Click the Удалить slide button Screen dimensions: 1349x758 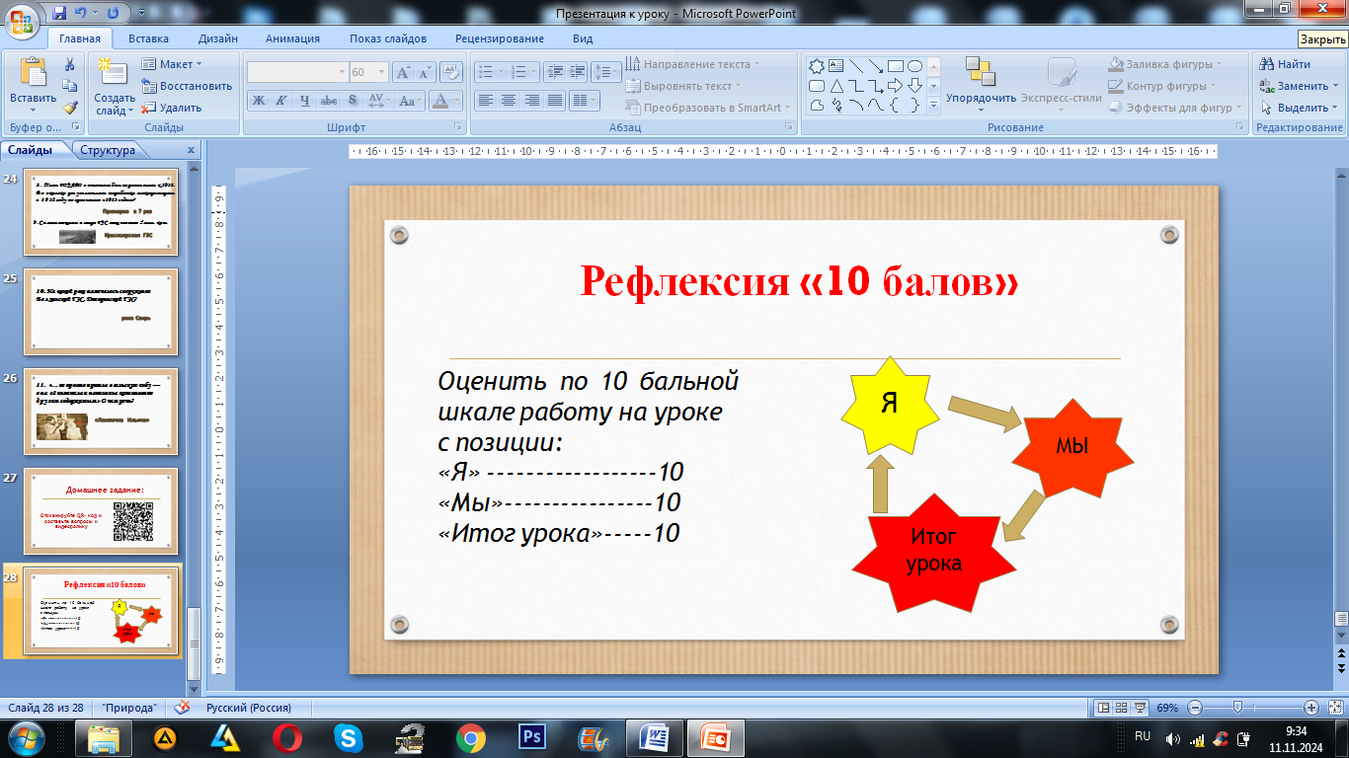[173, 108]
